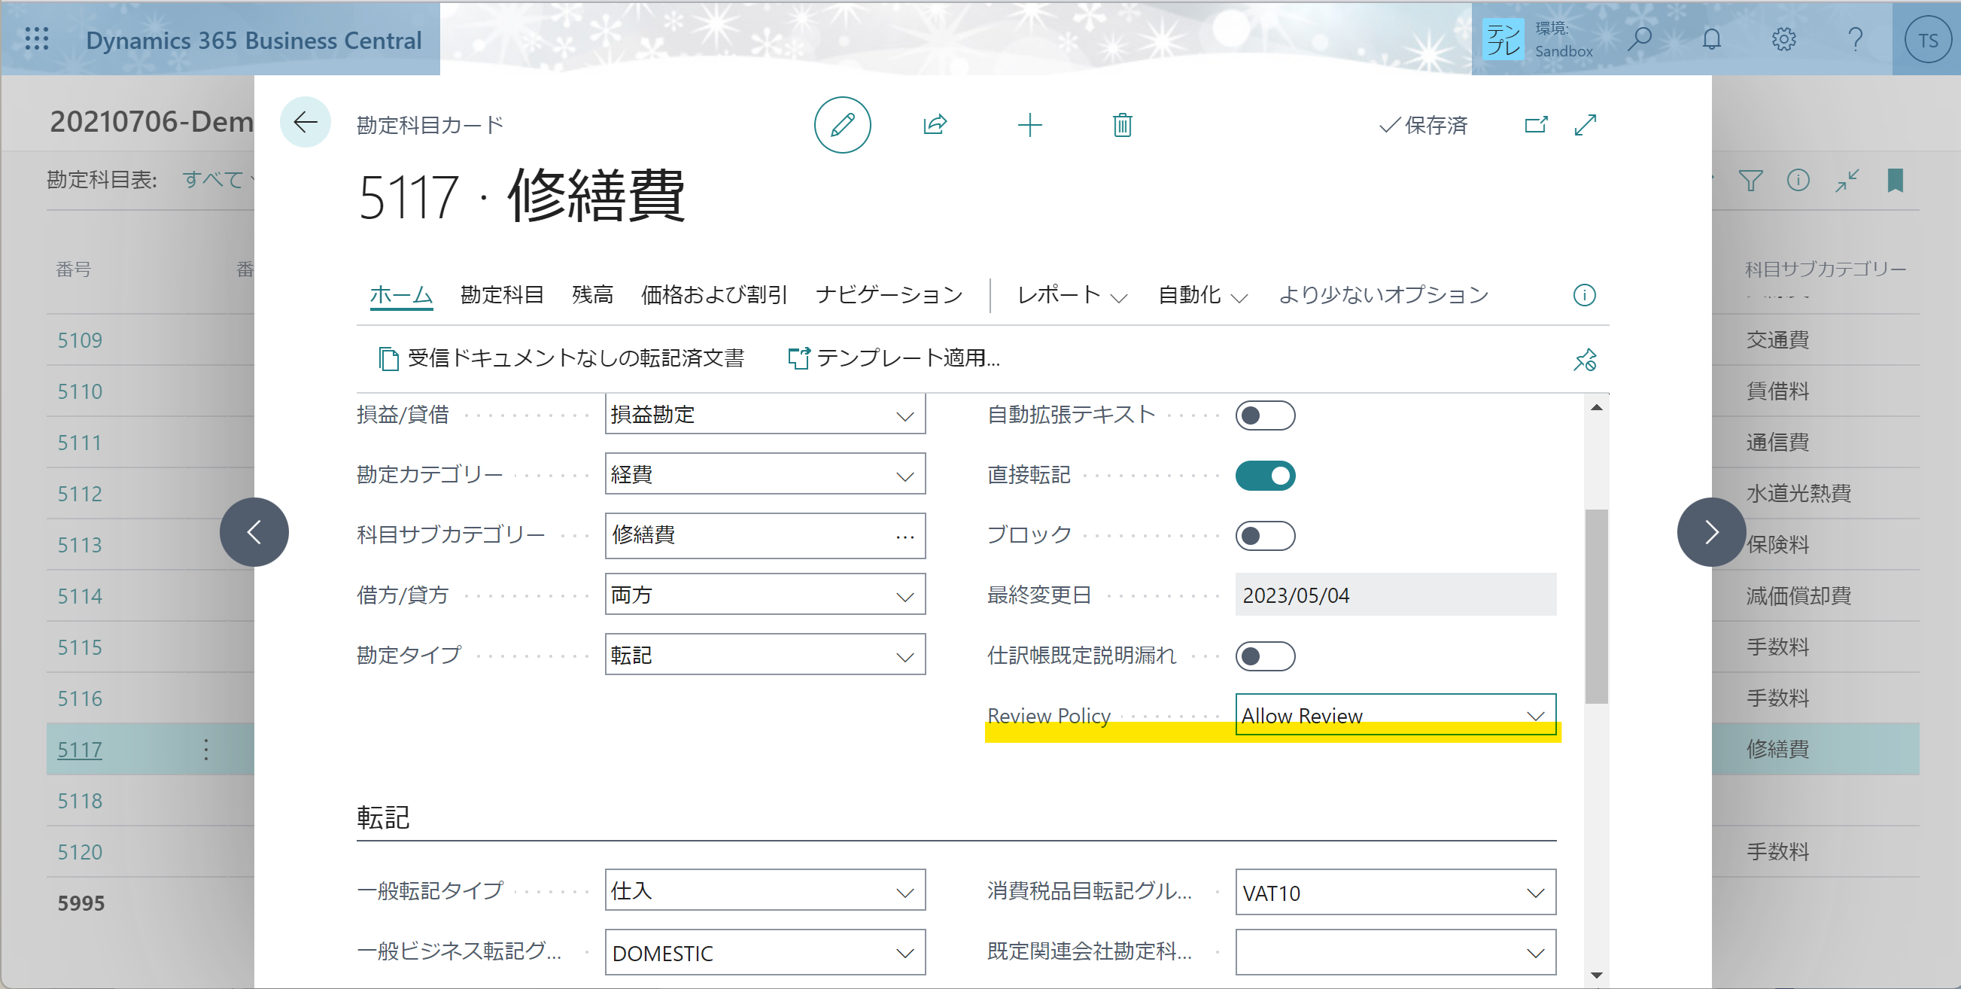Click the 転記 section heading
Image resolution: width=1961 pixels, height=989 pixels.
pyautogui.click(x=383, y=817)
